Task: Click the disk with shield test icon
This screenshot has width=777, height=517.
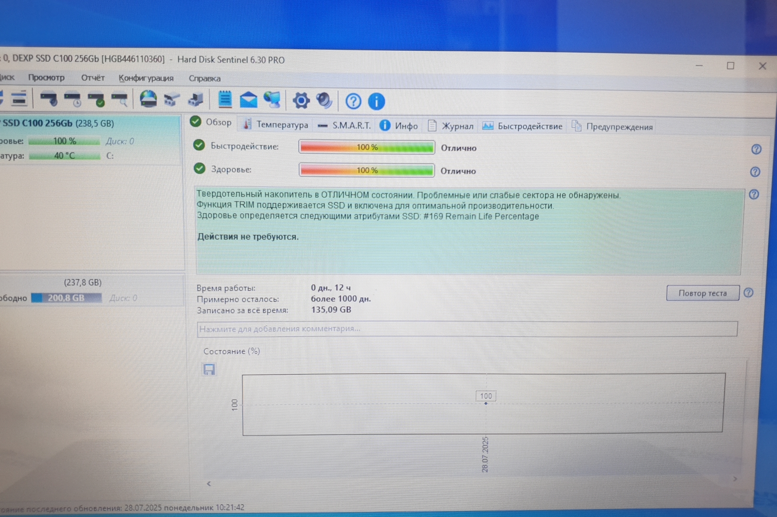Action: click(48, 99)
